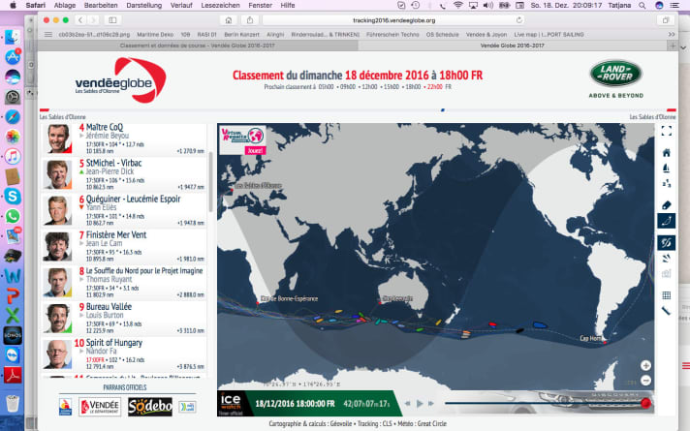Select Le Souffle du Nord entry

[x=124, y=283]
